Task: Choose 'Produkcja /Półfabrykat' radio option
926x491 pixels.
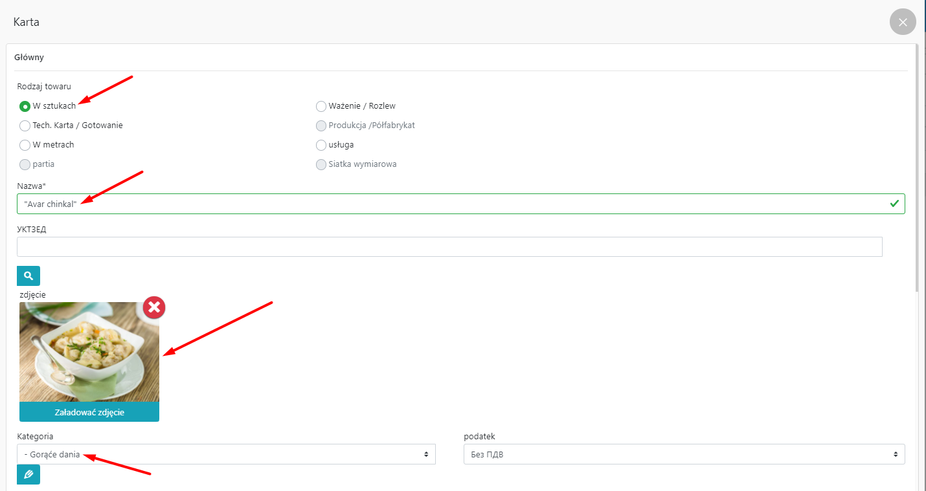Action: (x=321, y=126)
